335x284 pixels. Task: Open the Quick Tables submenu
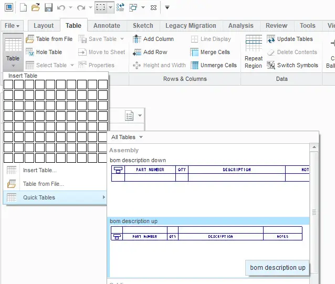pos(55,197)
